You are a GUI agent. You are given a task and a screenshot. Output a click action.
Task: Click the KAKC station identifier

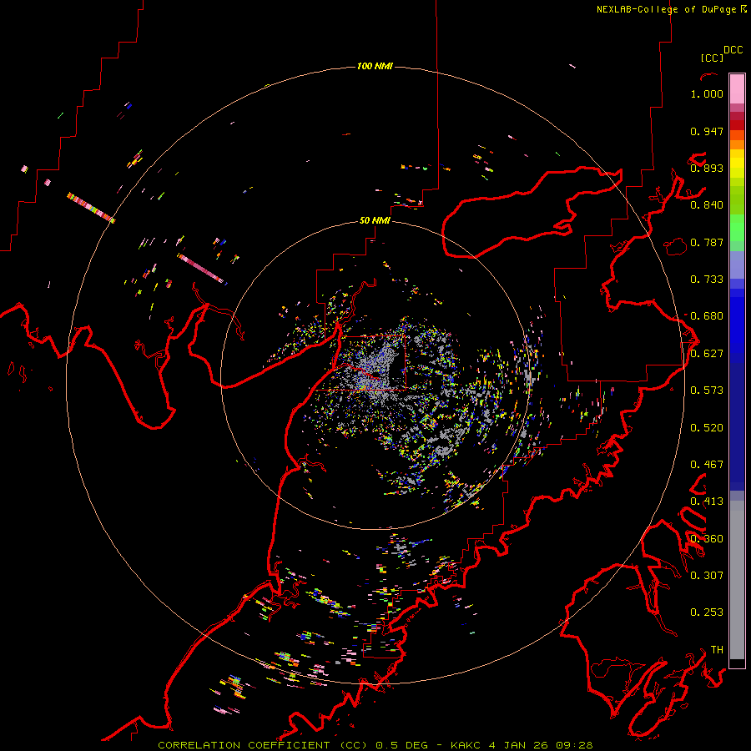coord(465,745)
